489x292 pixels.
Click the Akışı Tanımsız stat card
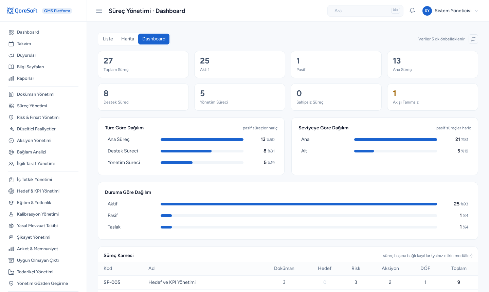[x=433, y=97]
